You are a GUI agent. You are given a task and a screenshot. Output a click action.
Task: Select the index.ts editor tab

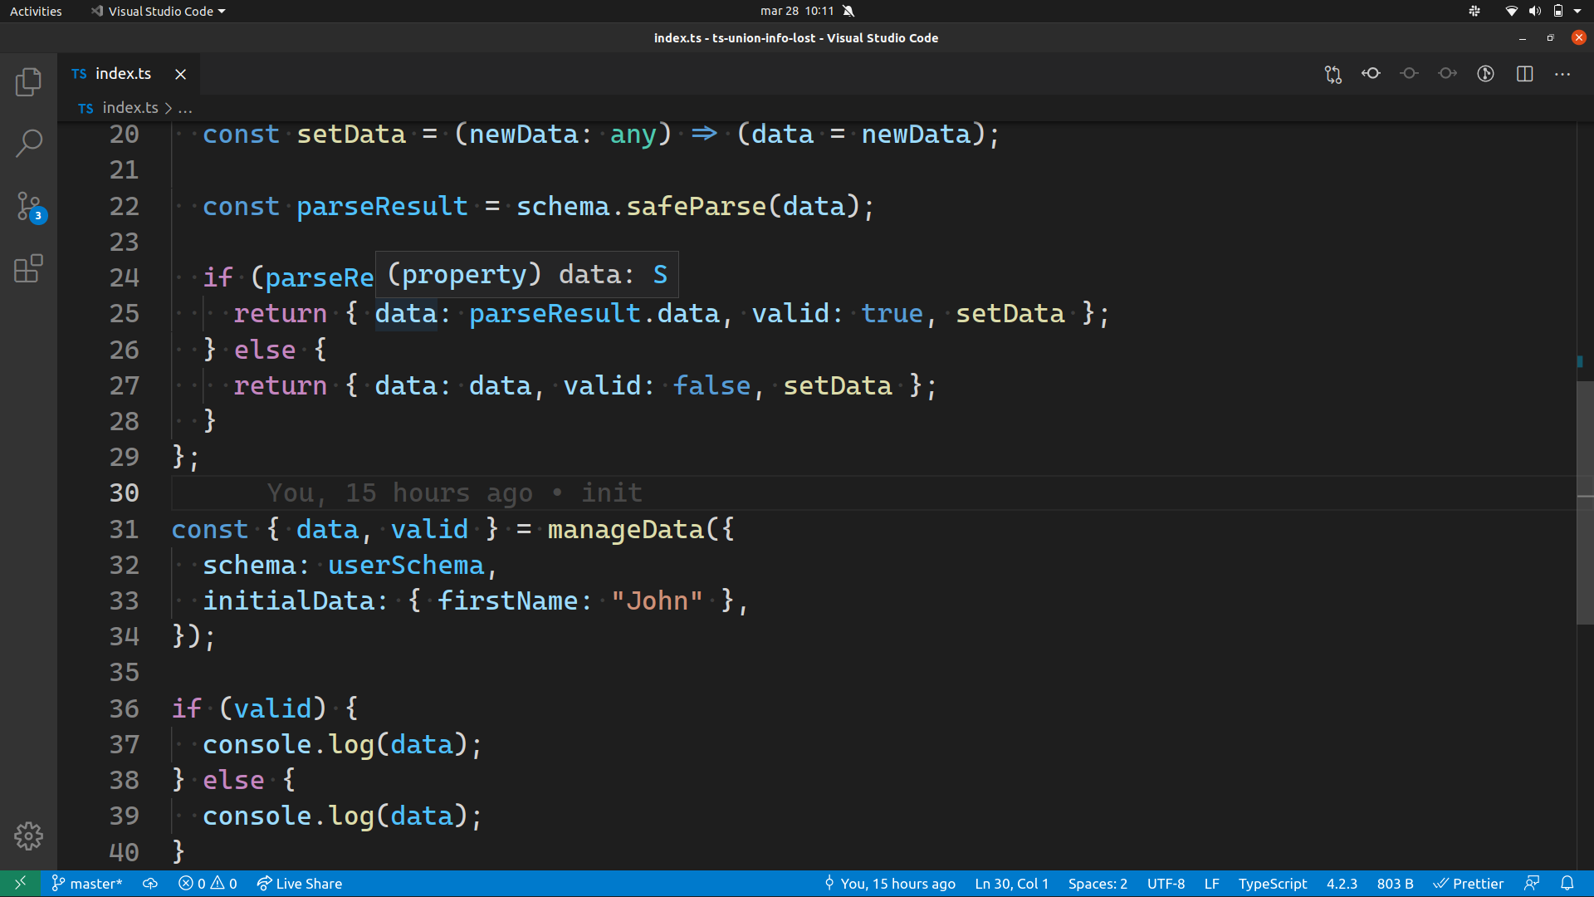pos(123,74)
